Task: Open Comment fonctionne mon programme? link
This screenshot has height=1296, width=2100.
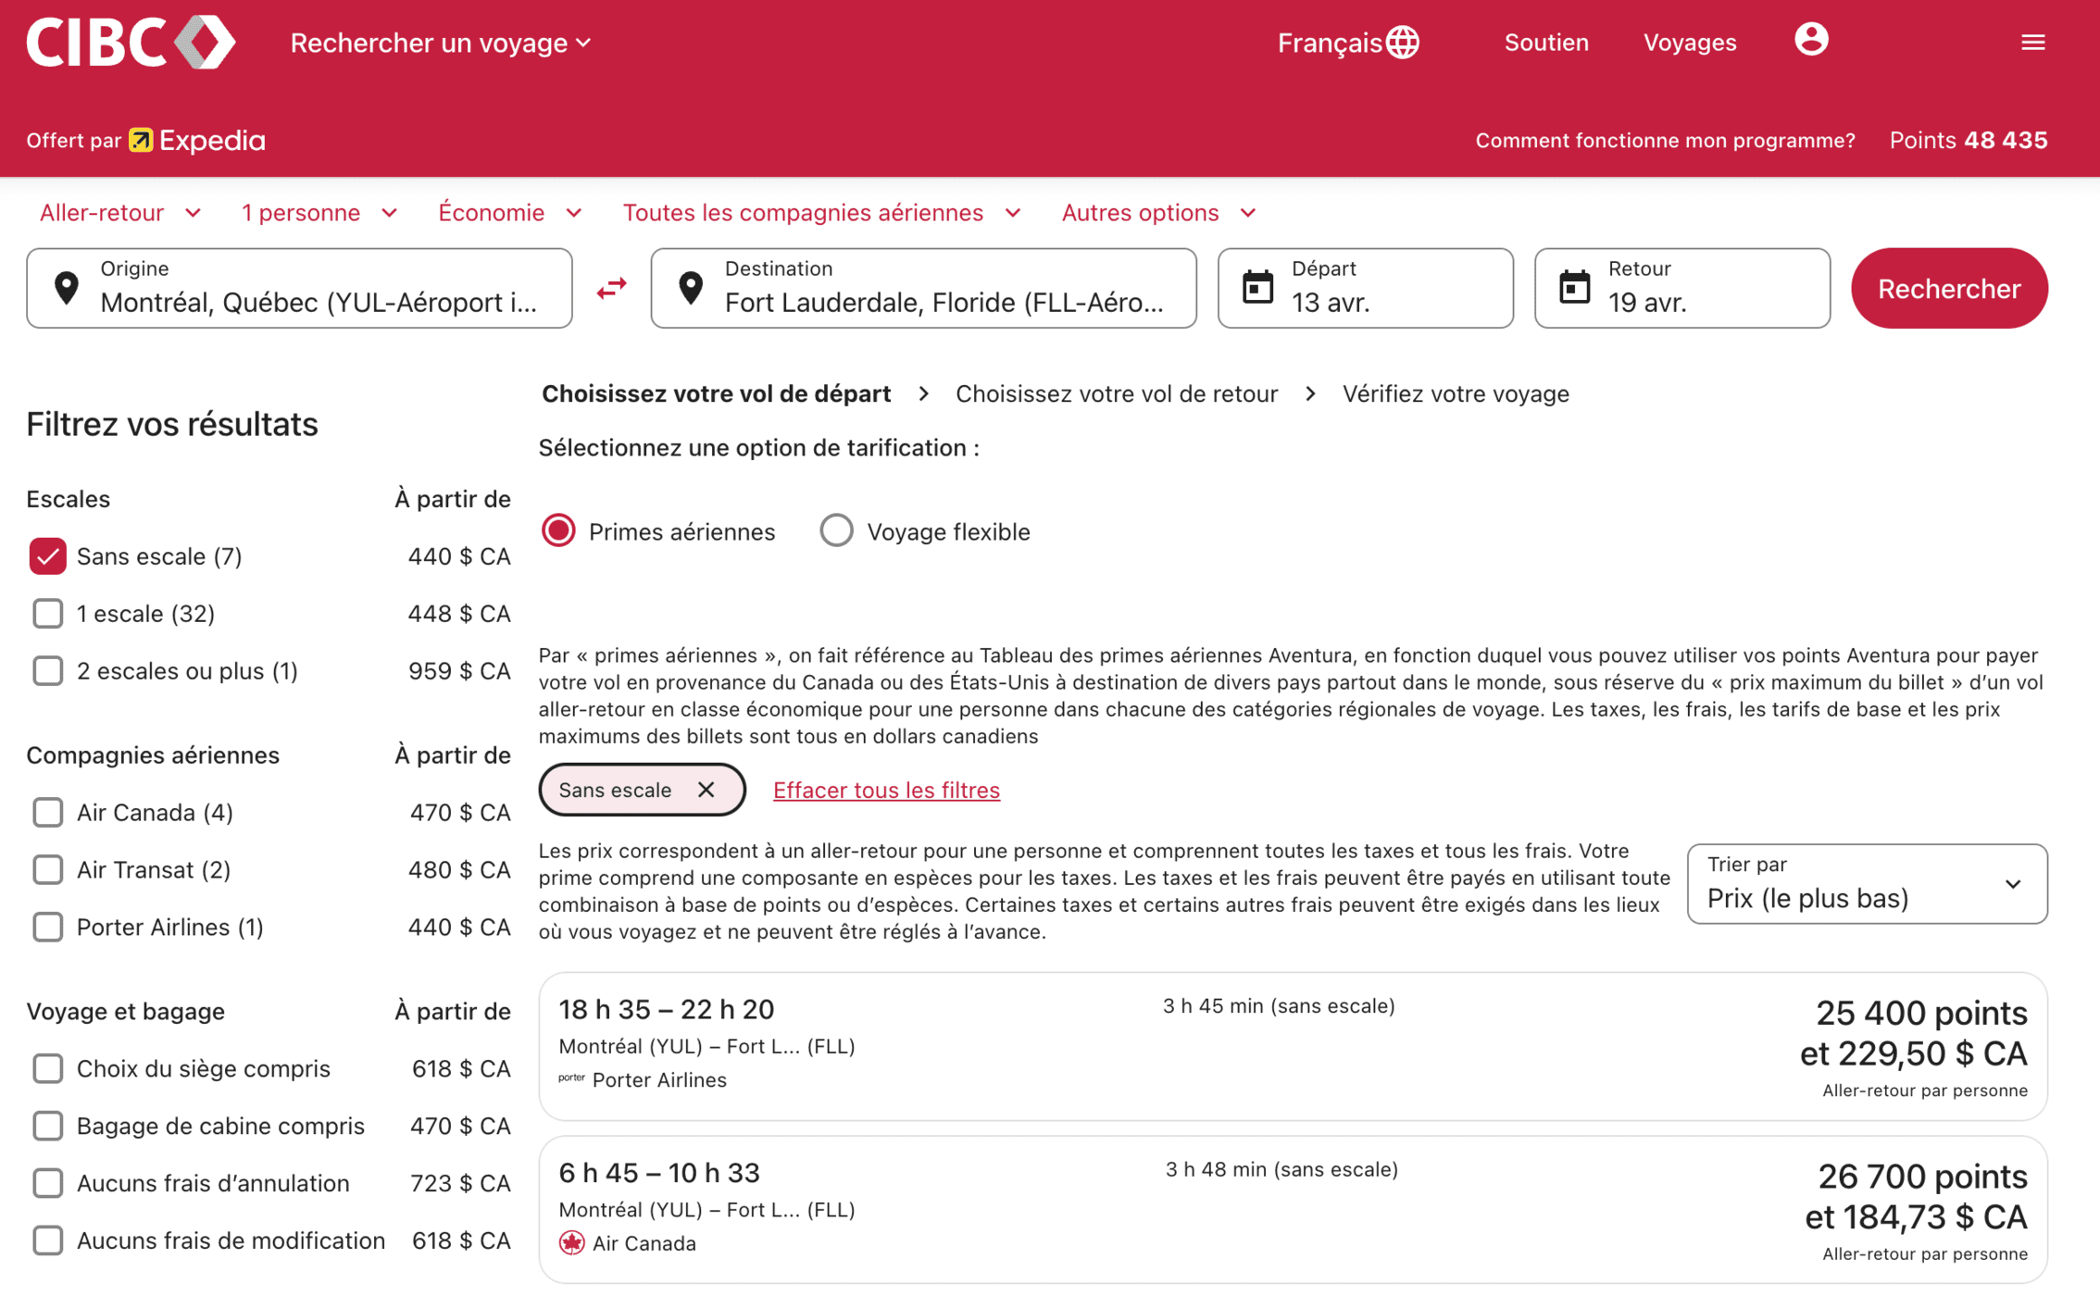Action: pos(1665,141)
